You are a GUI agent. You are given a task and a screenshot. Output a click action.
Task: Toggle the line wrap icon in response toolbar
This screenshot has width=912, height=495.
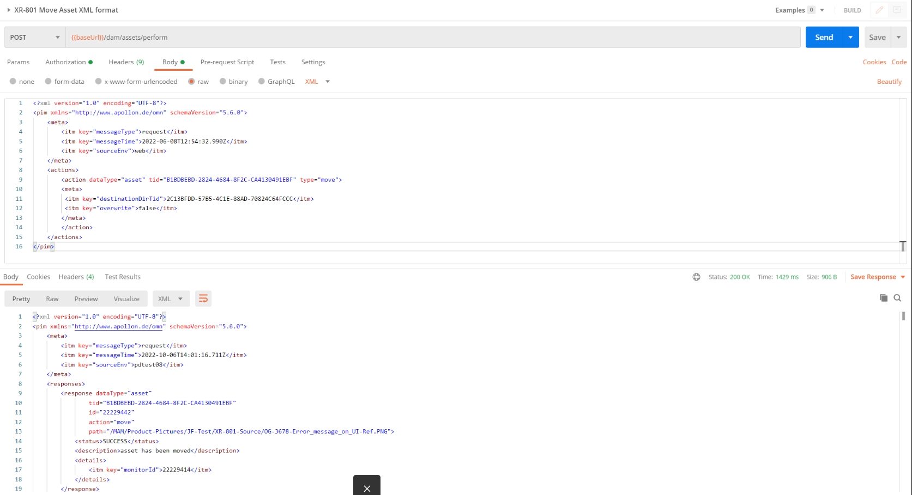pyautogui.click(x=203, y=298)
